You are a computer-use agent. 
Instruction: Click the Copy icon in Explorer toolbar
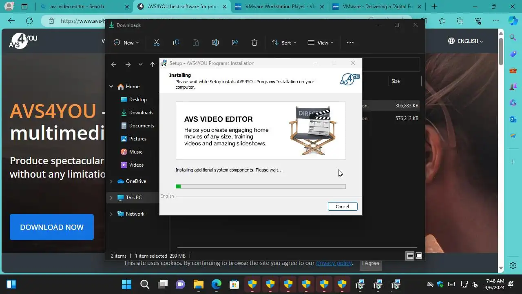[176, 42]
